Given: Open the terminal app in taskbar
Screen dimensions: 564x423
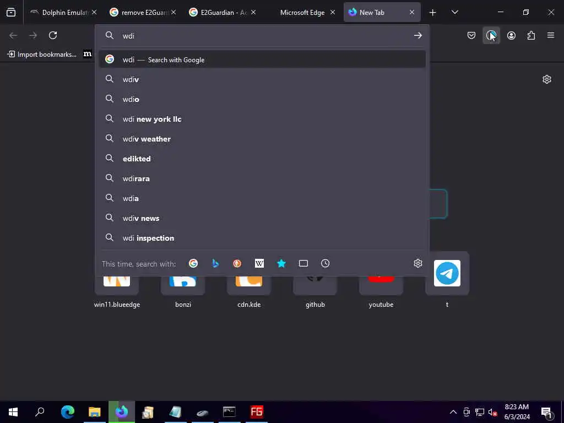Looking at the screenshot, I should [x=229, y=412].
